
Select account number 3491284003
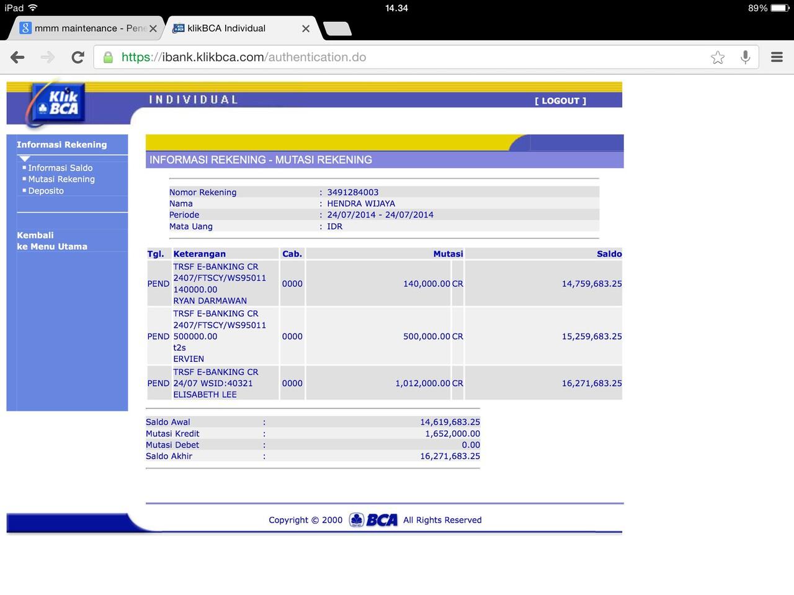pos(352,192)
